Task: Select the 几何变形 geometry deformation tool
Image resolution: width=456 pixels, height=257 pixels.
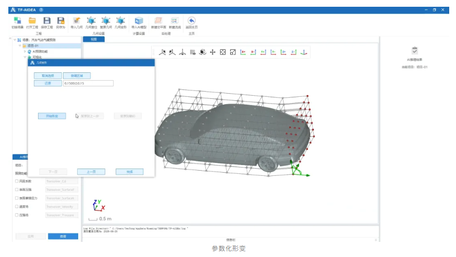Action: pyautogui.click(x=120, y=21)
